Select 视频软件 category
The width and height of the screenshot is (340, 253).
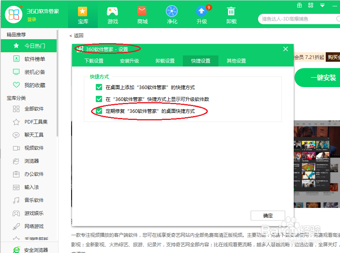tap(28, 148)
